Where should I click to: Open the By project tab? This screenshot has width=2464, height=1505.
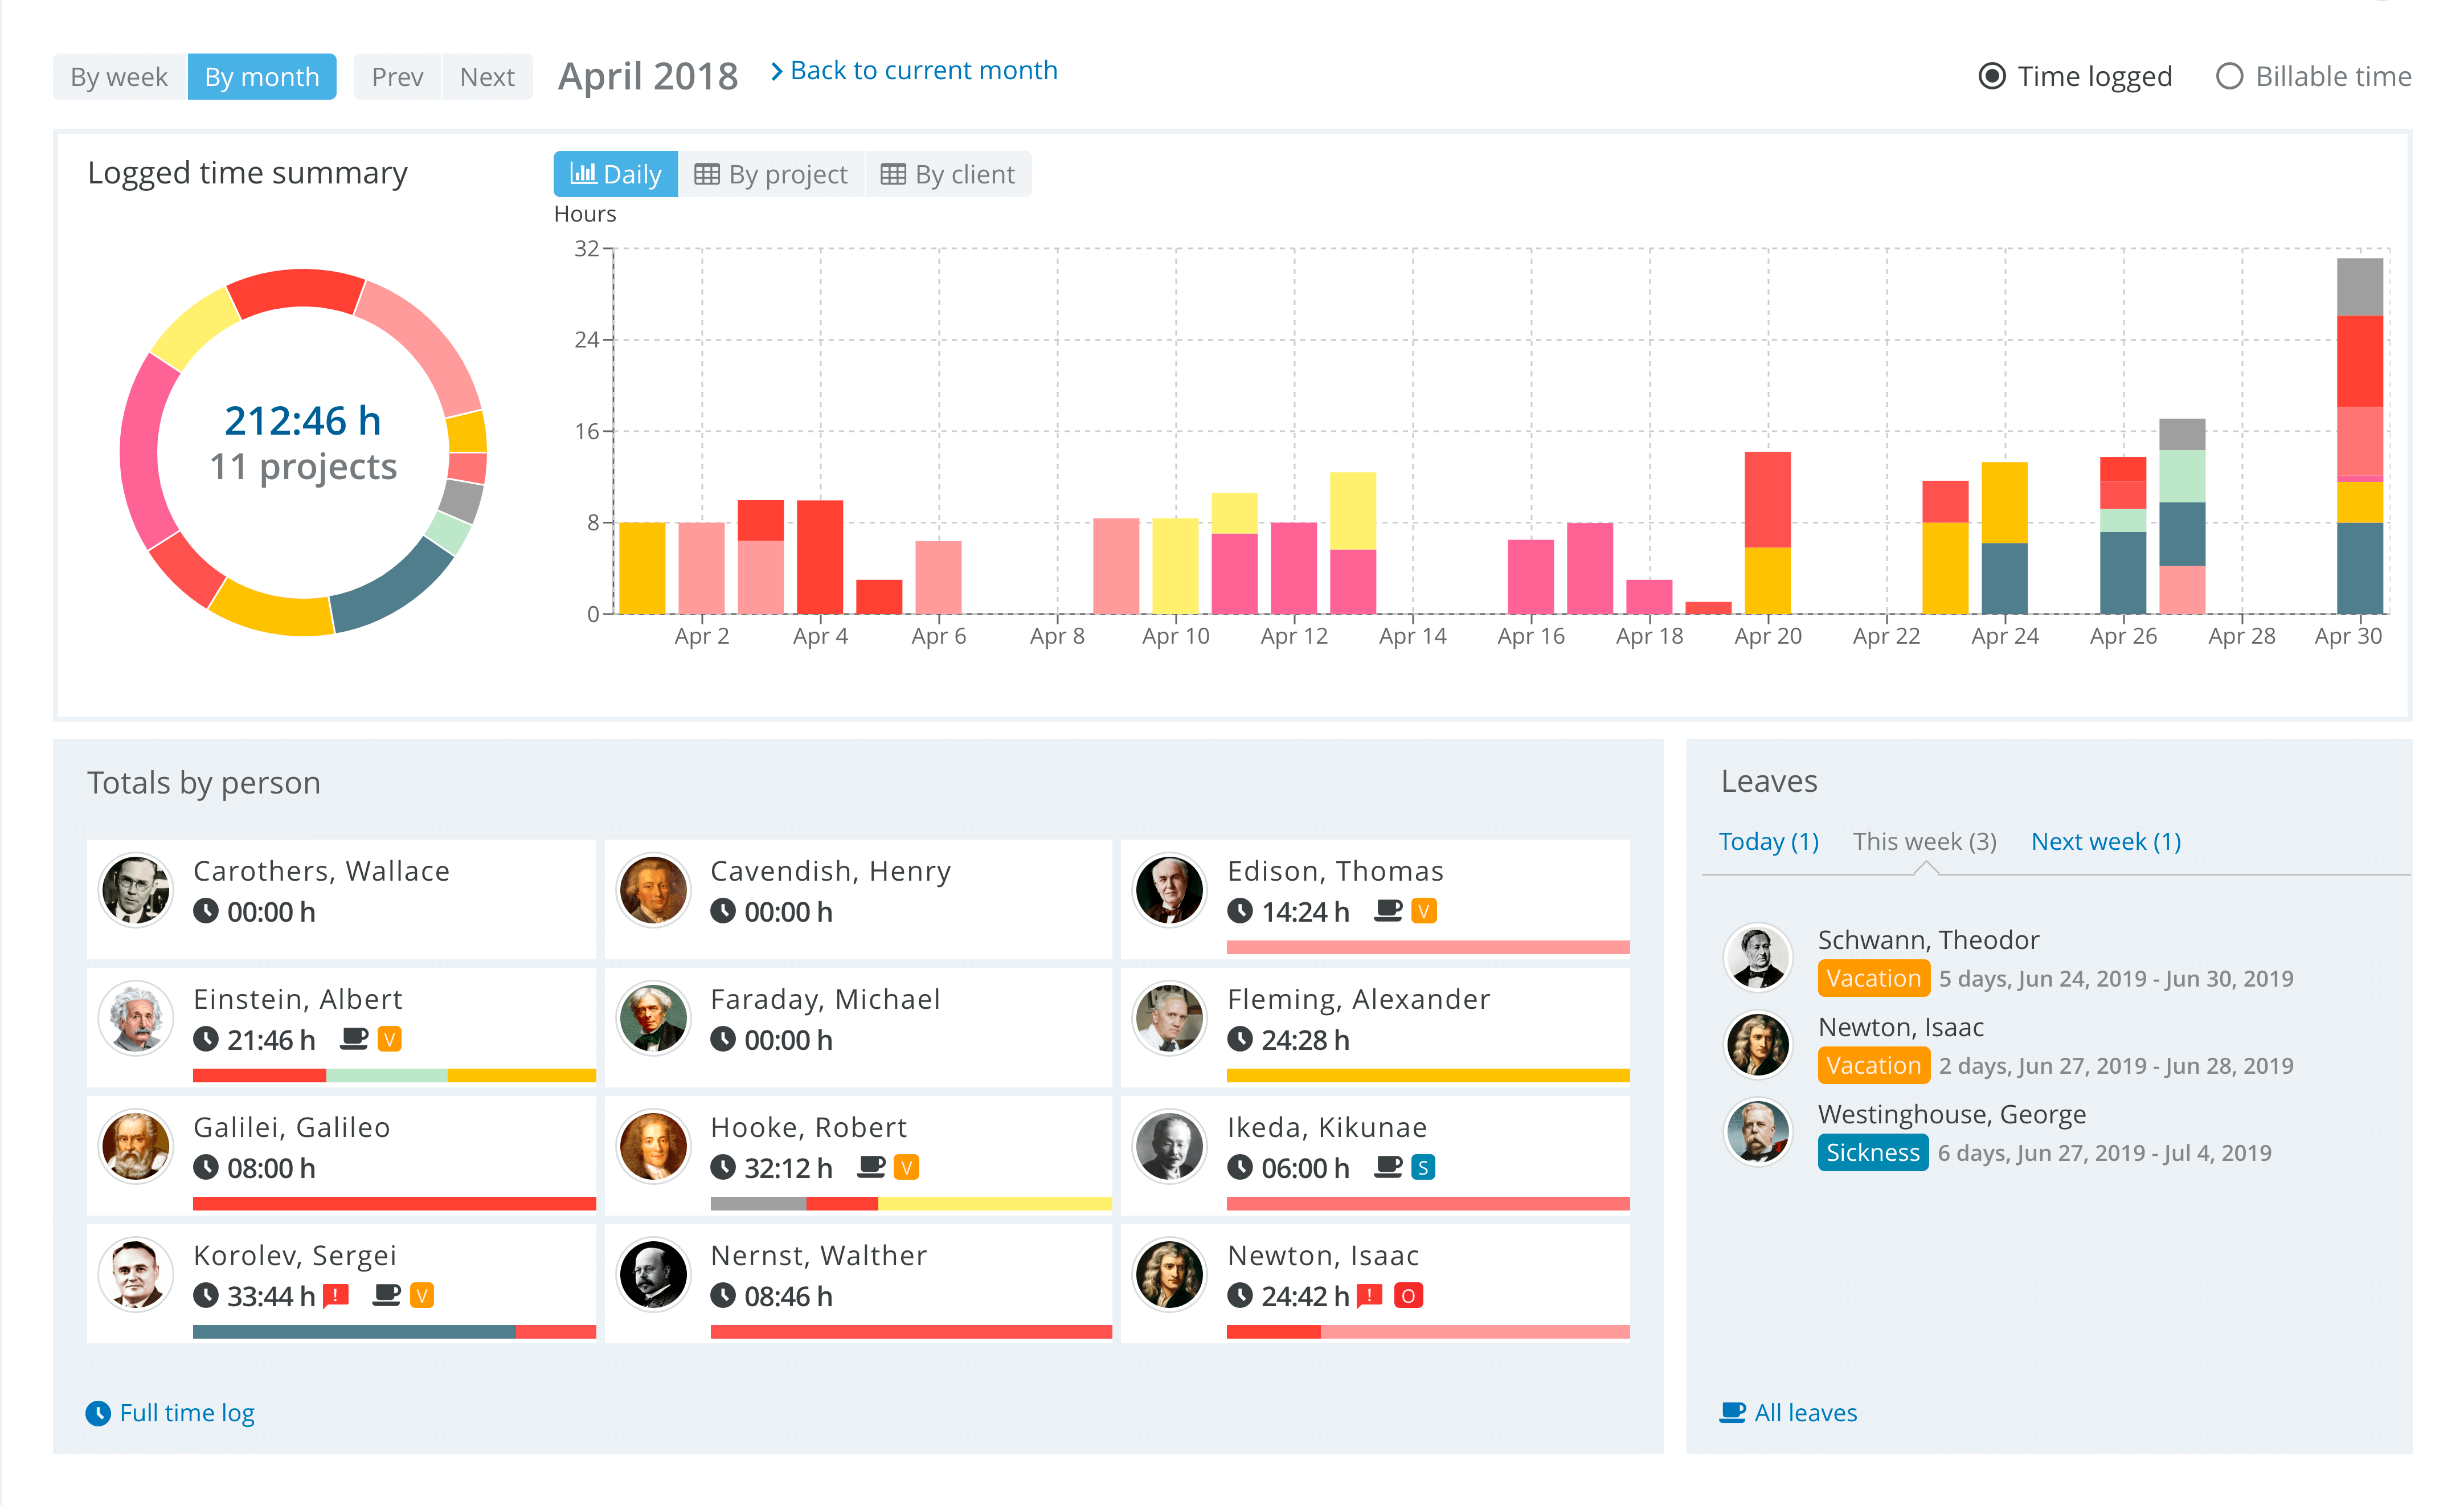click(771, 175)
